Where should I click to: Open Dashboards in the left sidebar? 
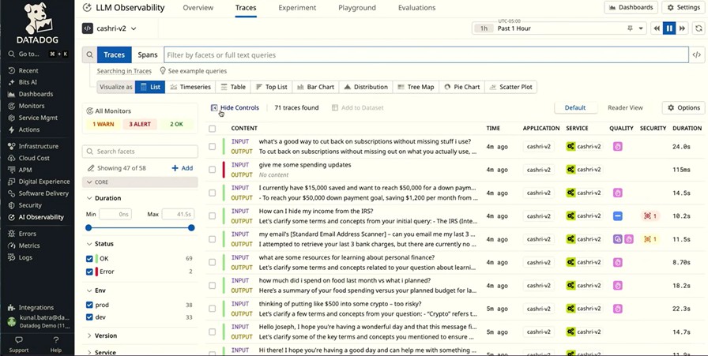click(x=36, y=94)
